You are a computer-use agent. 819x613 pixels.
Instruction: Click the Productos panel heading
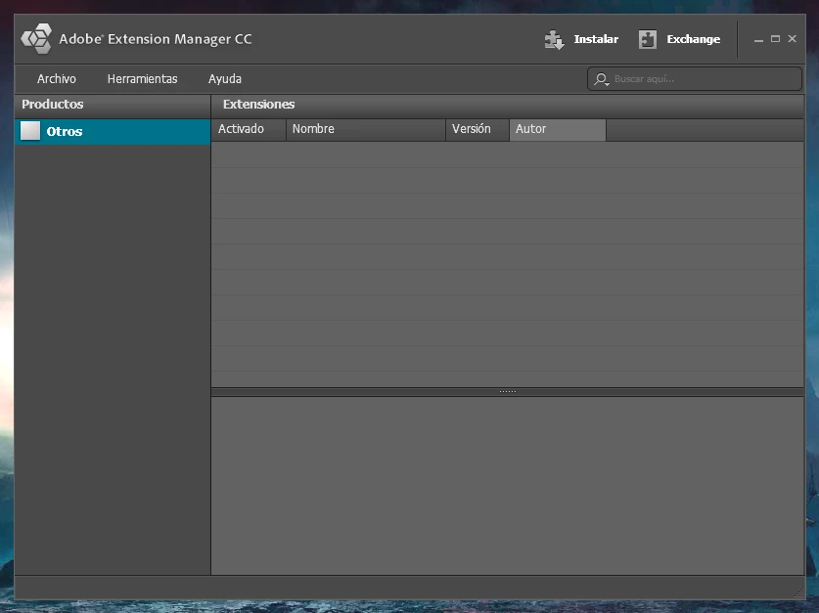click(52, 104)
